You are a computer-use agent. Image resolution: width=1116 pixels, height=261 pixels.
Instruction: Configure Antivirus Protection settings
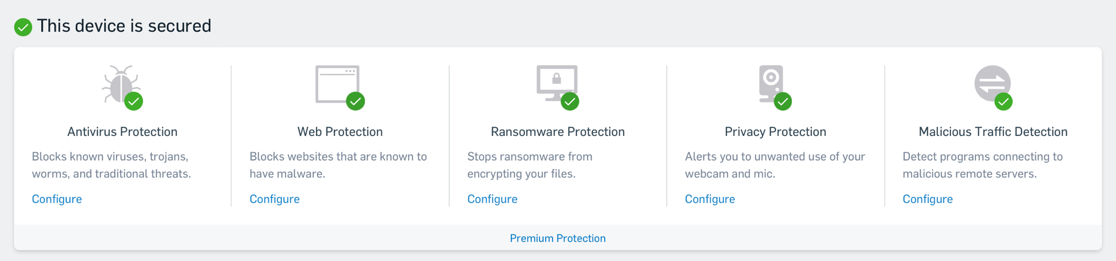57,199
